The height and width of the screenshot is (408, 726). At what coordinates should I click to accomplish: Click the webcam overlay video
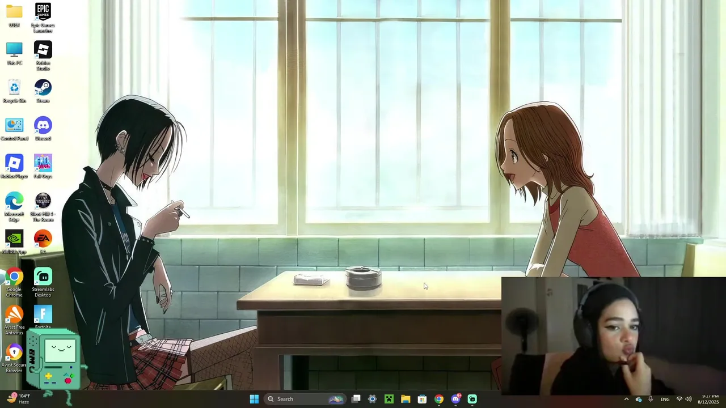point(614,335)
